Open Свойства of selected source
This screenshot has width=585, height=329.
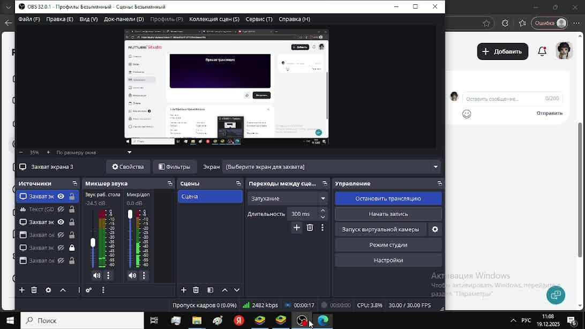tap(128, 167)
